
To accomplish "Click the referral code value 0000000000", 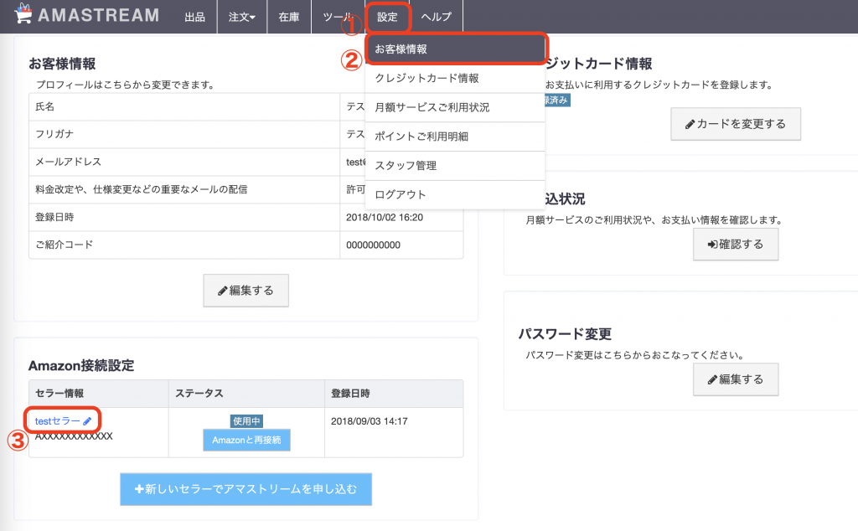I will pos(373,245).
